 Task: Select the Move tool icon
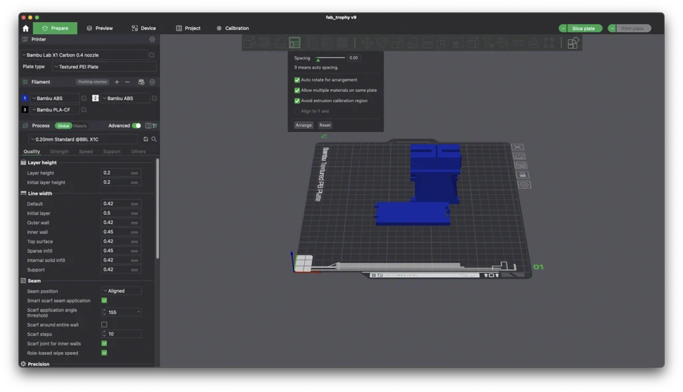click(368, 43)
